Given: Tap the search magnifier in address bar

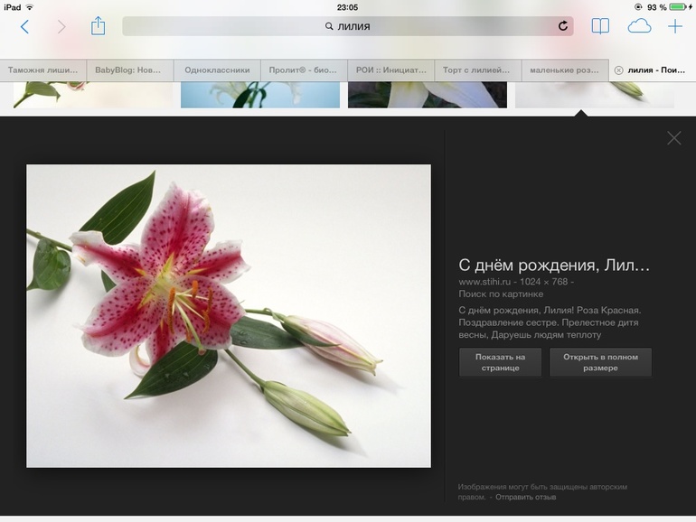Looking at the screenshot, I should pyautogui.click(x=329, y=26).
